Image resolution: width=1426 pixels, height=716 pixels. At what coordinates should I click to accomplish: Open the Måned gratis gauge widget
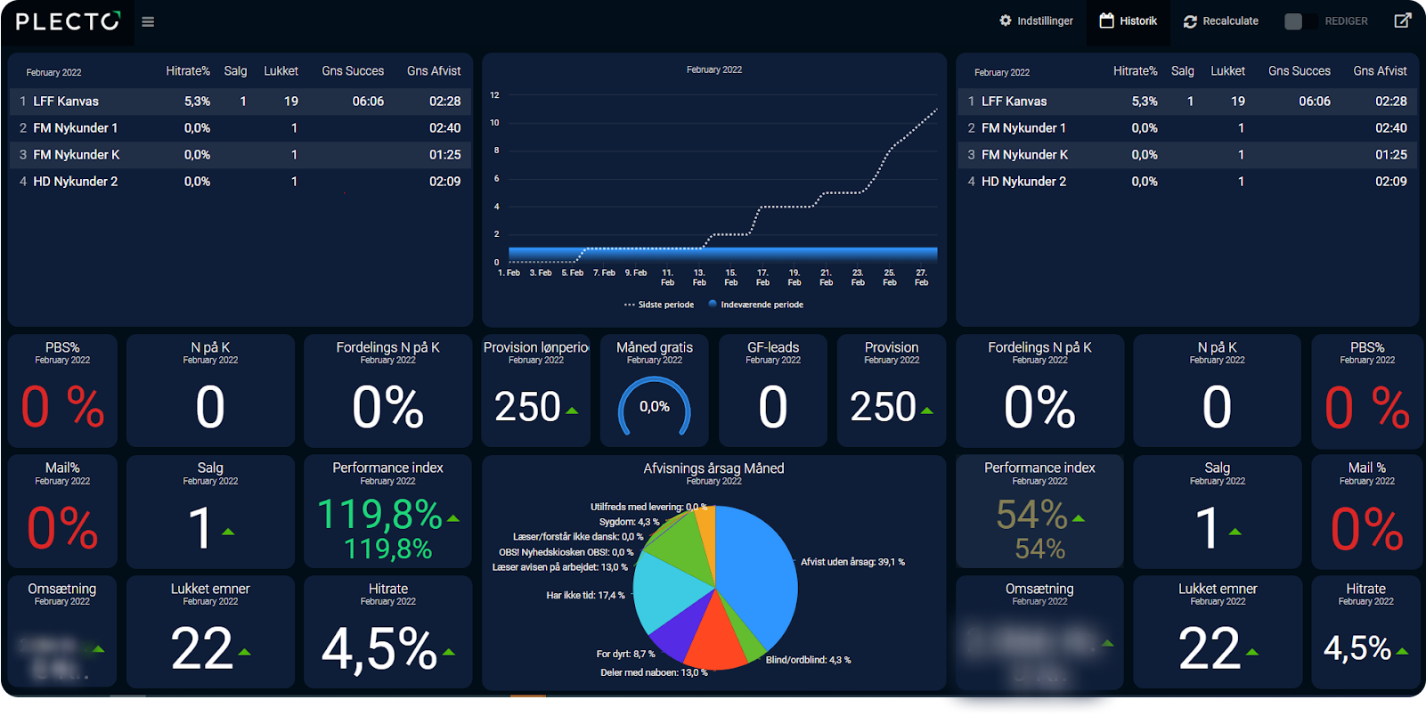point(654,390)
